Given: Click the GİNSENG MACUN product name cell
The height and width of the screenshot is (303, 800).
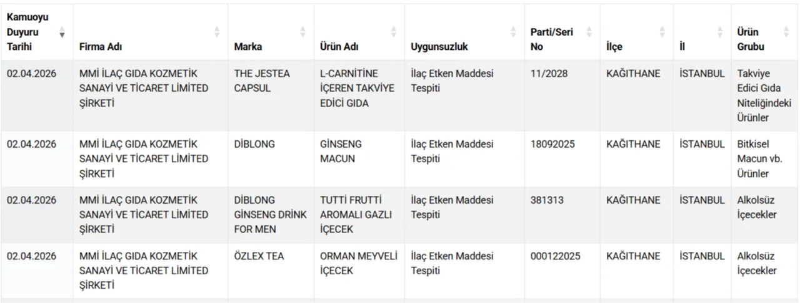Looking at the screenshot, I should point(341,151).
